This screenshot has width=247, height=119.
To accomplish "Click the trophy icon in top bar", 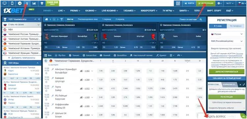I will 42,3.
